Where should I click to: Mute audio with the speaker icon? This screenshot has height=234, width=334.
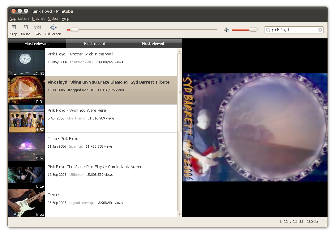226,30
